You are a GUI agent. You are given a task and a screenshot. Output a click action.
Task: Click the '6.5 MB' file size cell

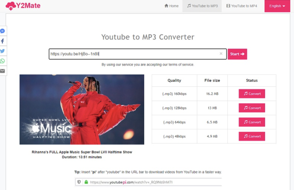click(x=212, y=122)
